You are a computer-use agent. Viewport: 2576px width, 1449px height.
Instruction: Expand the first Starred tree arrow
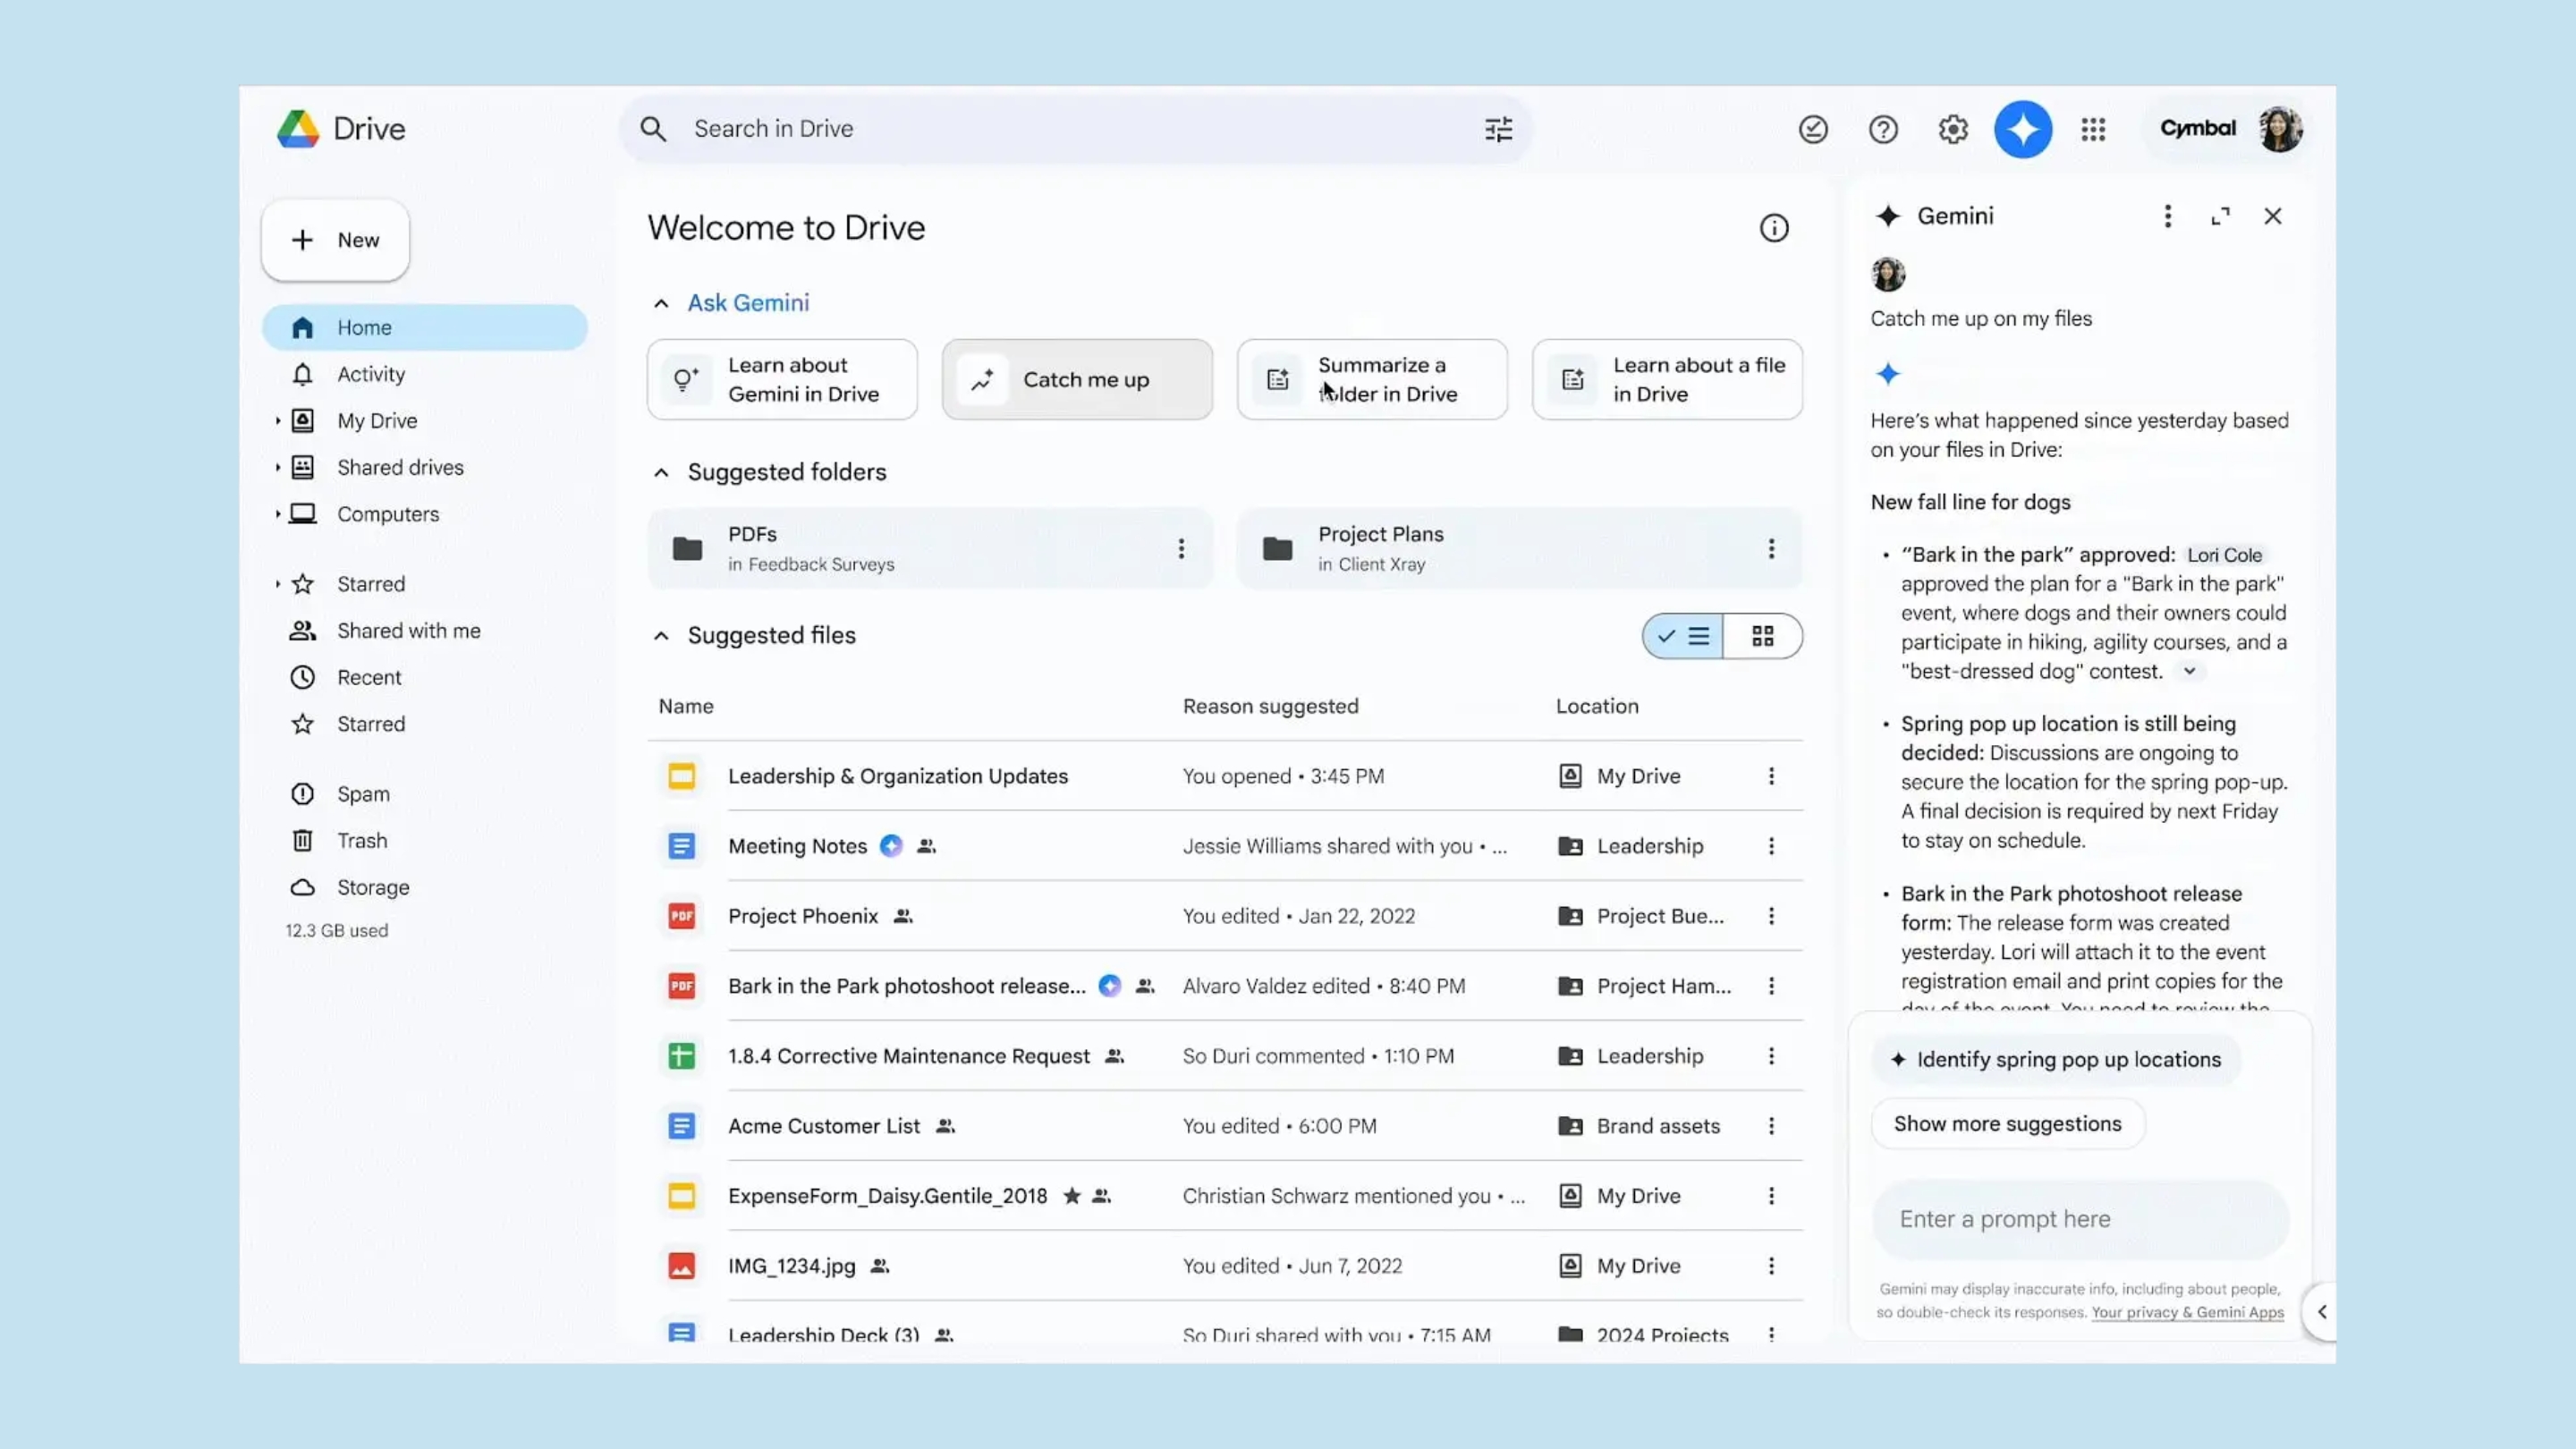coord(277,584)
